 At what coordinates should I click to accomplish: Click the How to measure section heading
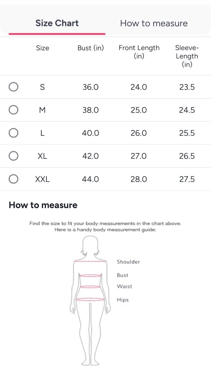43,205
